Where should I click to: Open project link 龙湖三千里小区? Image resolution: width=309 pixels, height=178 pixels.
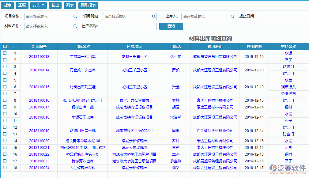pos(134,56)
